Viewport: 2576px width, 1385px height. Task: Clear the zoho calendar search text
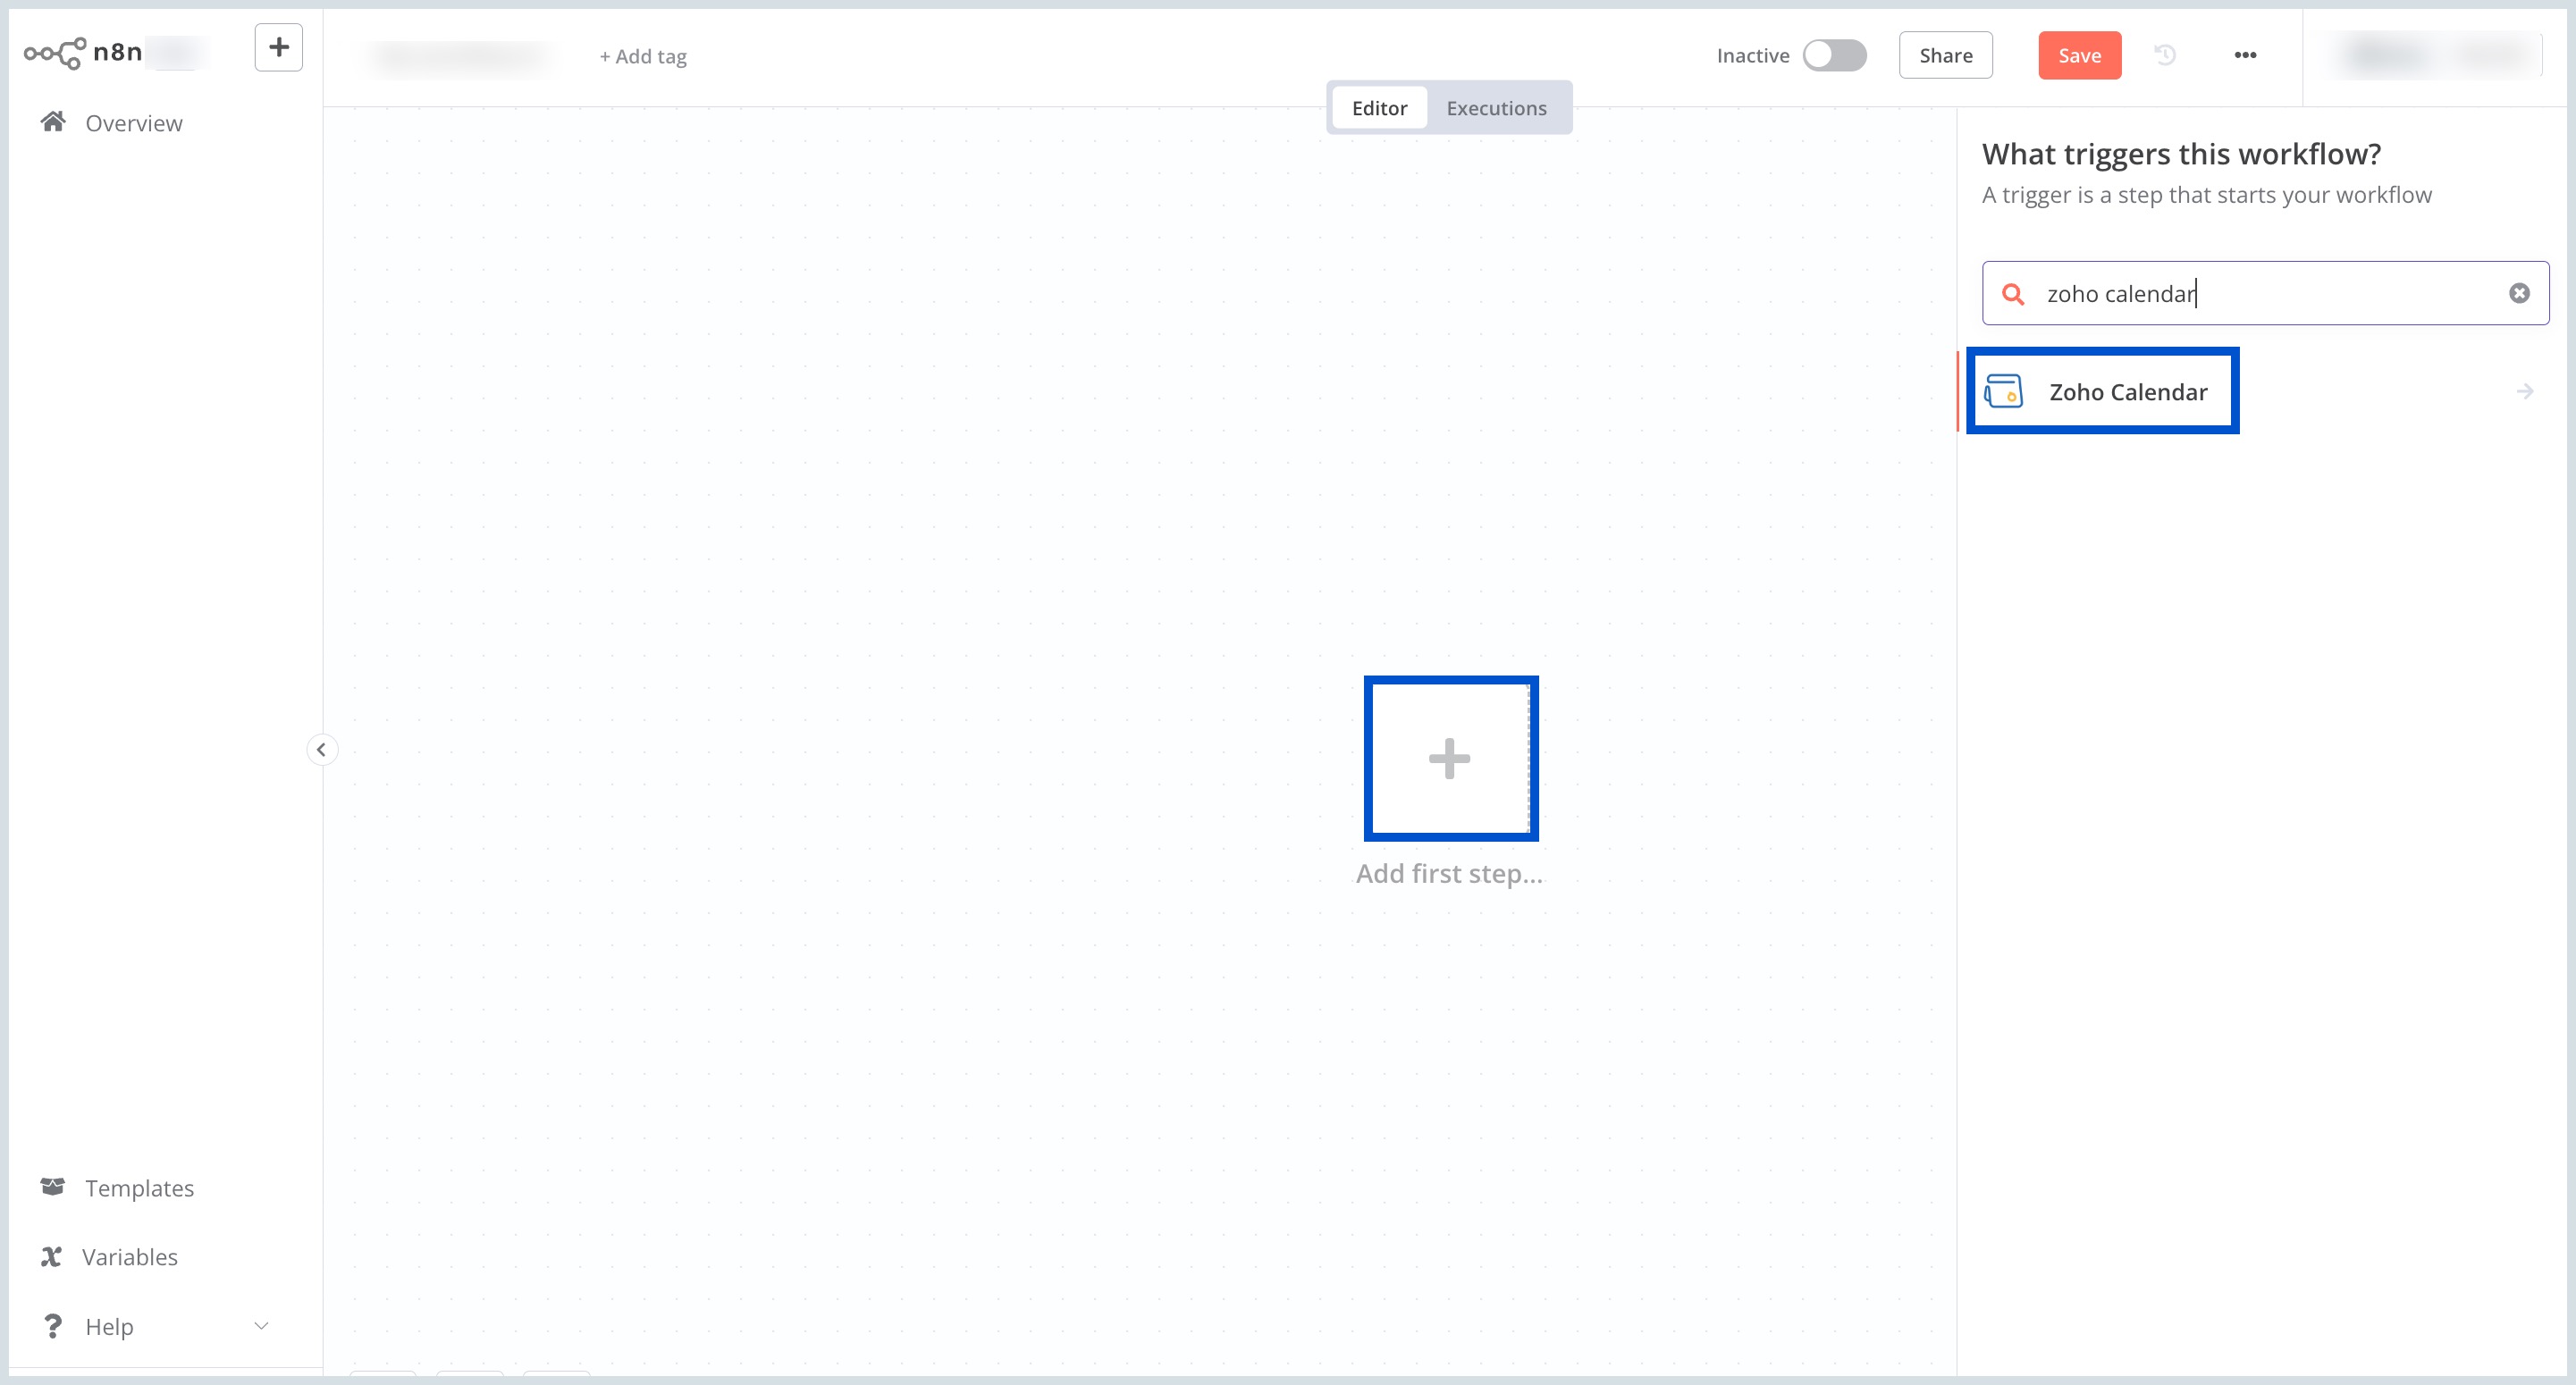coord(2519,293)
